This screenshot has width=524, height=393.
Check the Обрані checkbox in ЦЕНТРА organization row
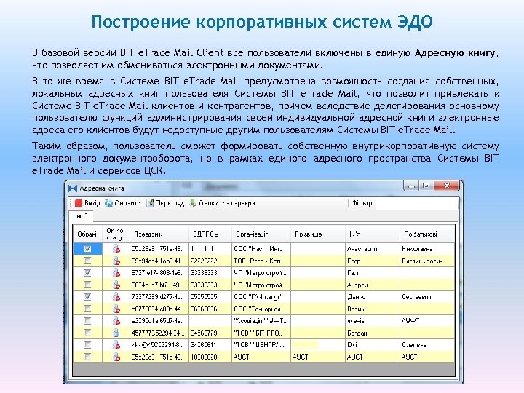[87, 345]
